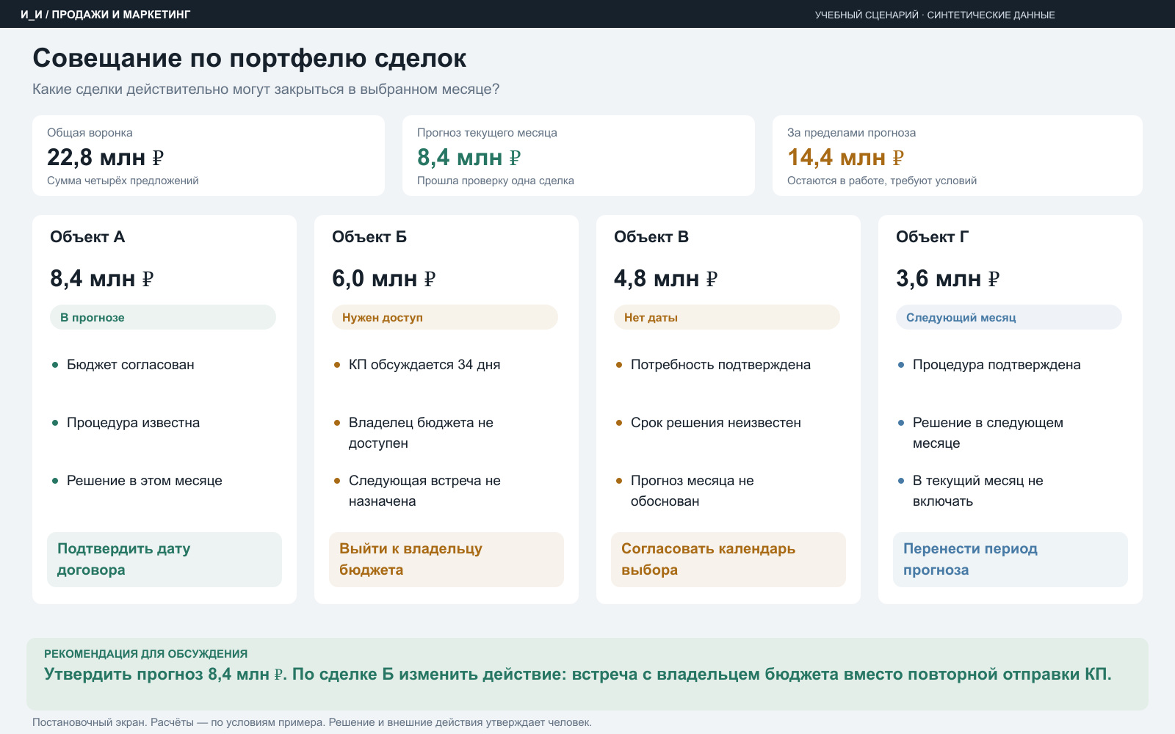The height and width of the screenshot is (734, 1175).
Task: Click 'УЧЕБНЫЙ СЦЕНАРИЙ · СИНТЕТИЧЕСКИЕ ДАННЫЕ' label
Action: click(935, 15)
